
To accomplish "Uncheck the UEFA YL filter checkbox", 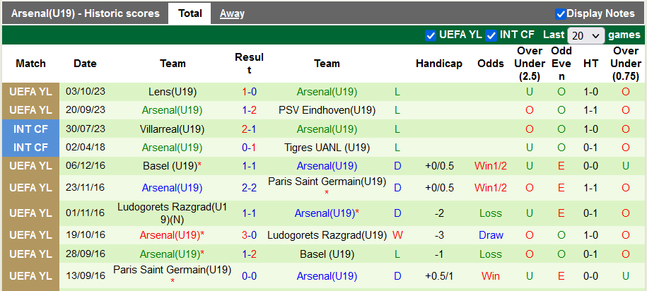I will (431, 35).
